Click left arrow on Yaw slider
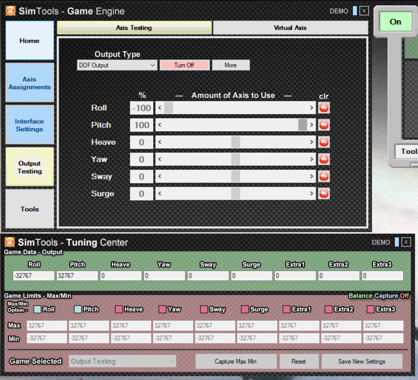This screenshot has width=418, height=380. click(x=160, y=159)
